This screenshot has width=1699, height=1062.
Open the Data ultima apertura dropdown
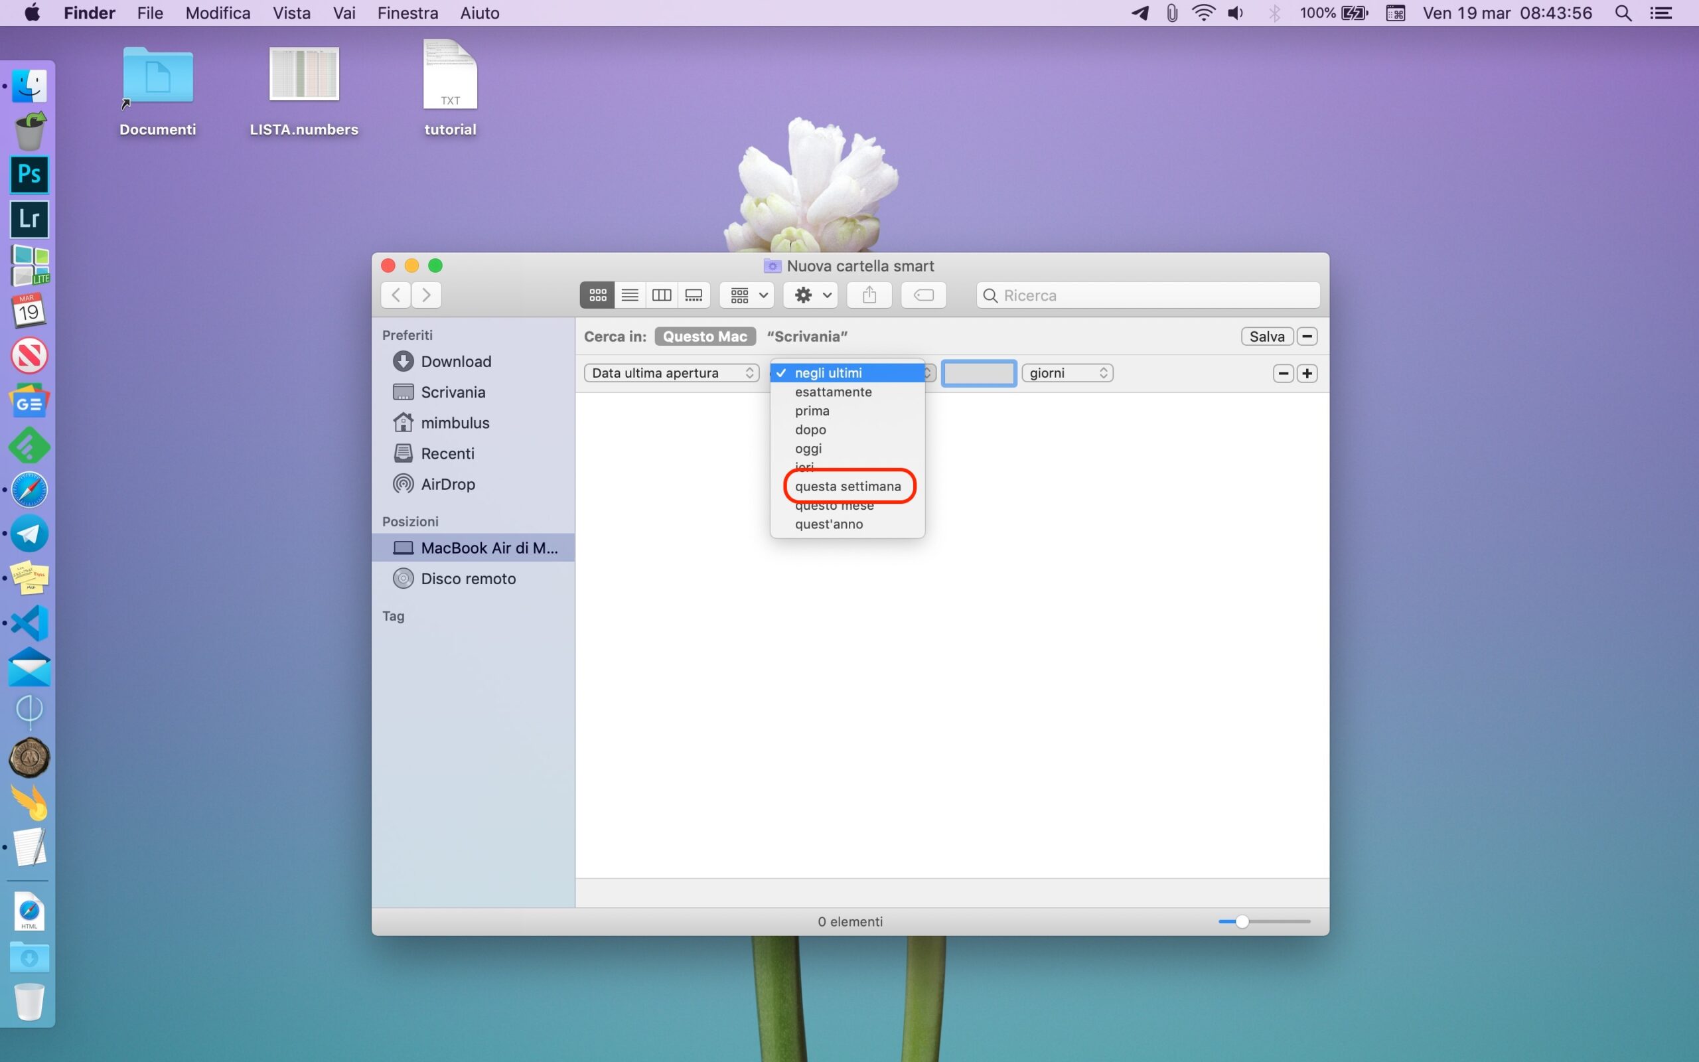point(671,373)
